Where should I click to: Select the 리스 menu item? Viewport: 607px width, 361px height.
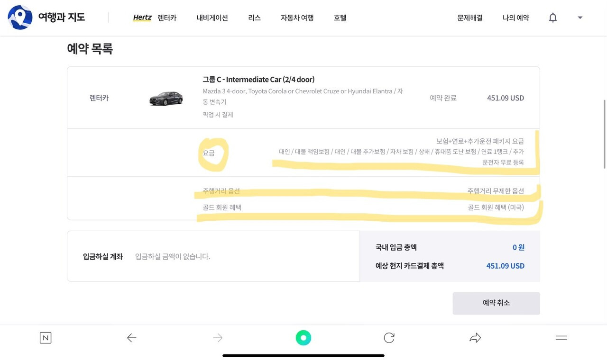click(254, 18)
